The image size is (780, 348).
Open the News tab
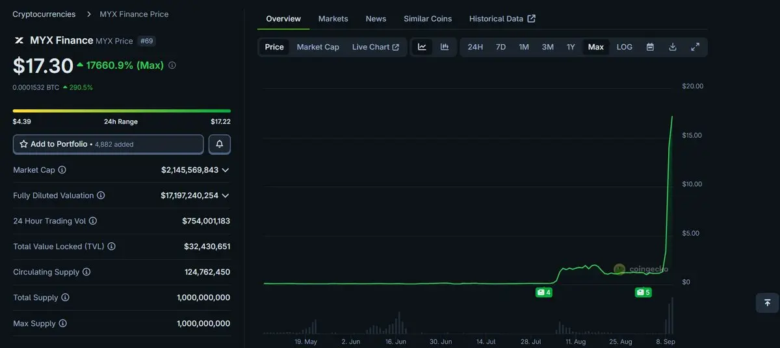click(376, 19)
